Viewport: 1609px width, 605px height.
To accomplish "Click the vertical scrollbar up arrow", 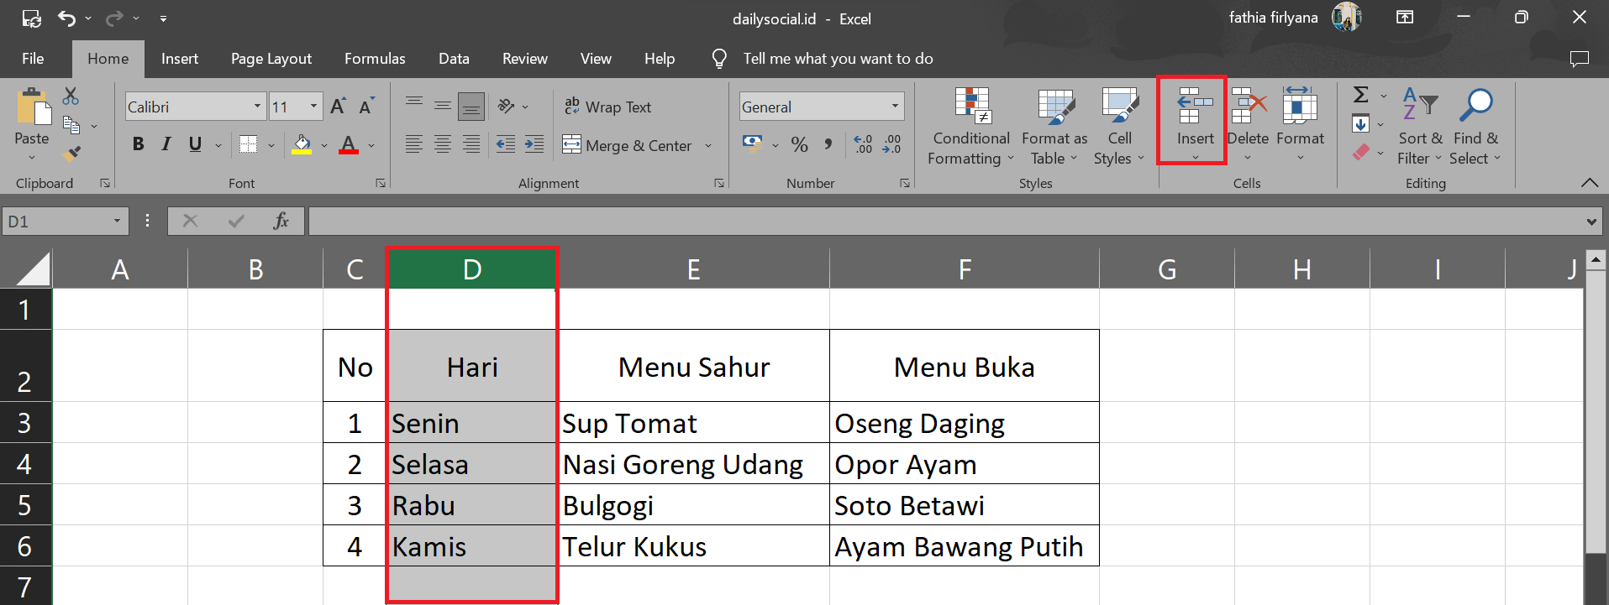I will pyautogui.click(x=1596, y=260).
